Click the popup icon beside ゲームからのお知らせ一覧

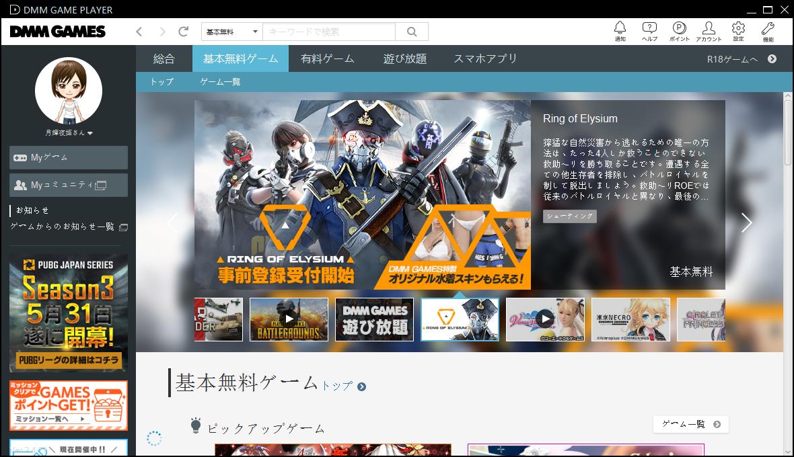pos(123,227)
